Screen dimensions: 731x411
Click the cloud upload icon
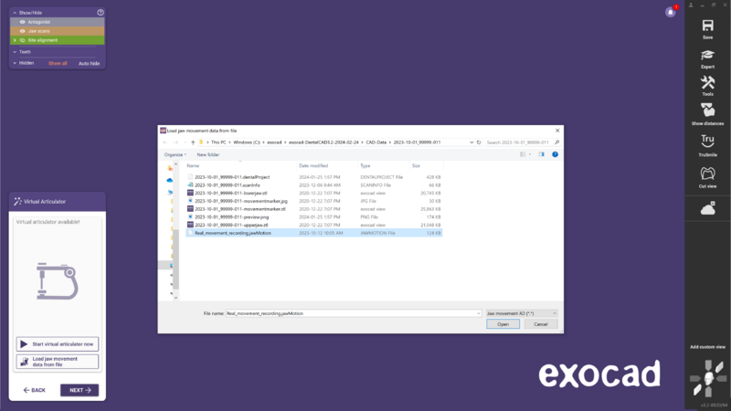pyautogui.click(x=707, y=208)
